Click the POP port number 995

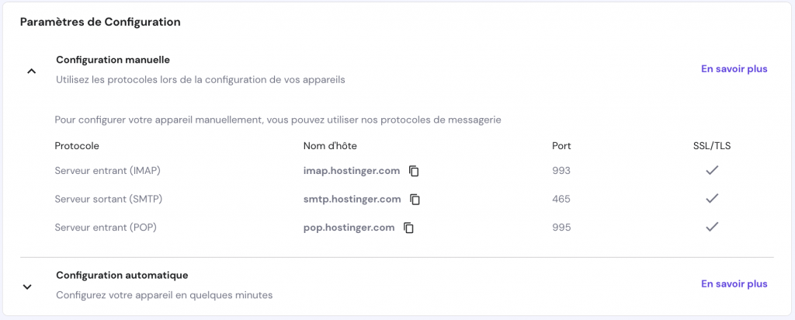561,228
